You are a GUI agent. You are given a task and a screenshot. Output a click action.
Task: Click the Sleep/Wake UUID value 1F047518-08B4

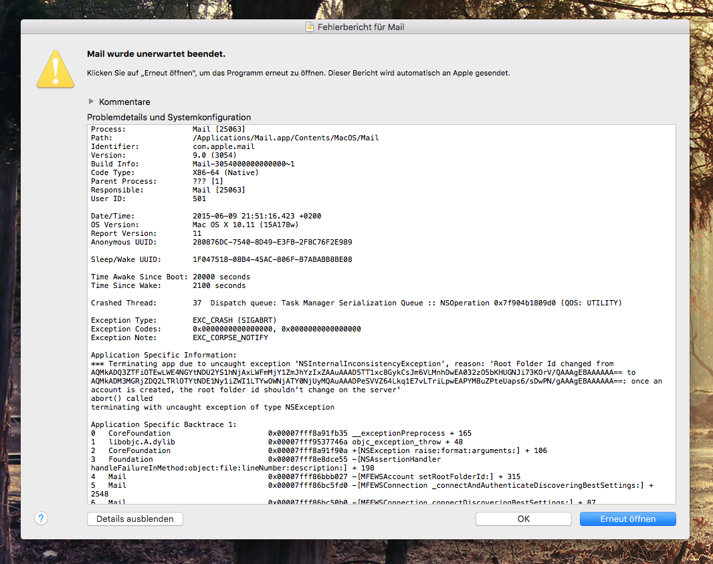point(272,259)
